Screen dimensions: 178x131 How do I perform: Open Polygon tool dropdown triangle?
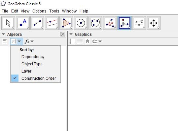click(71, 28)
